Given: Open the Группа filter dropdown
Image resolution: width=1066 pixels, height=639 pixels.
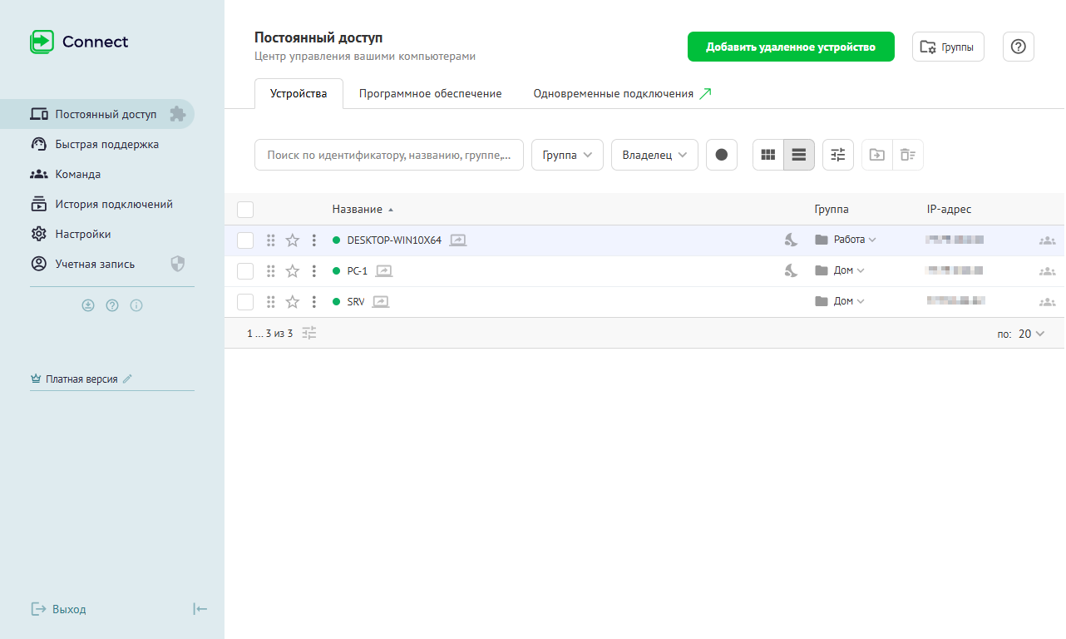Looking at the screenshot, I should [x=567, y=155].
